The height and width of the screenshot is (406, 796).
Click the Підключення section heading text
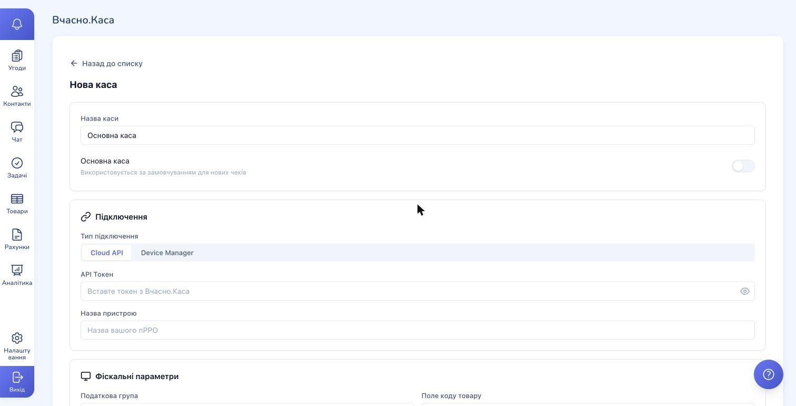[121, 217]
